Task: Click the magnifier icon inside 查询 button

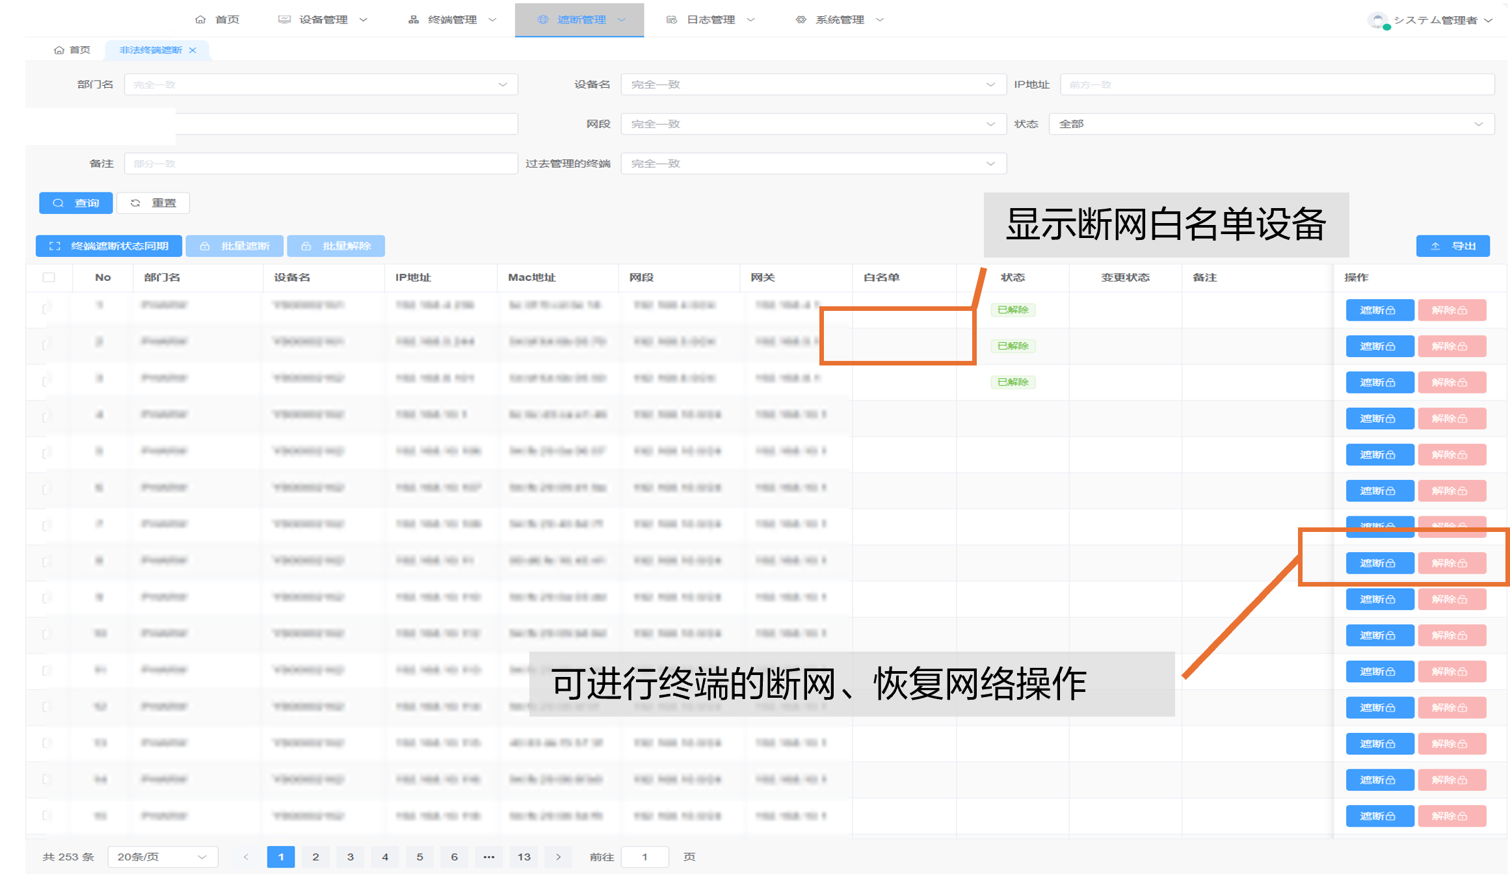Action: [x=59, y=203]
